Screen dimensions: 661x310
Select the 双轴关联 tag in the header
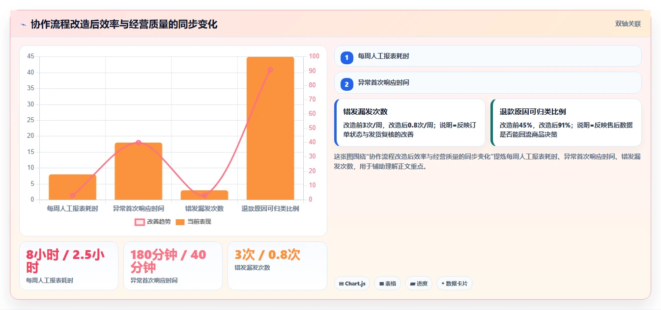pyautogui.click(x=628, y=24)
